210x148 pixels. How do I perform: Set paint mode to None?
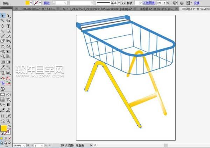click(x=9, y=138)
